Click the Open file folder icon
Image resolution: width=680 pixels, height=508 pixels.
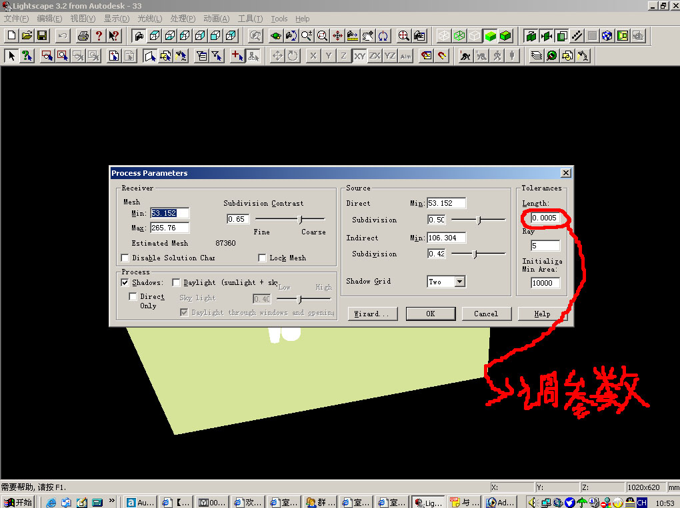pos(27,35)
